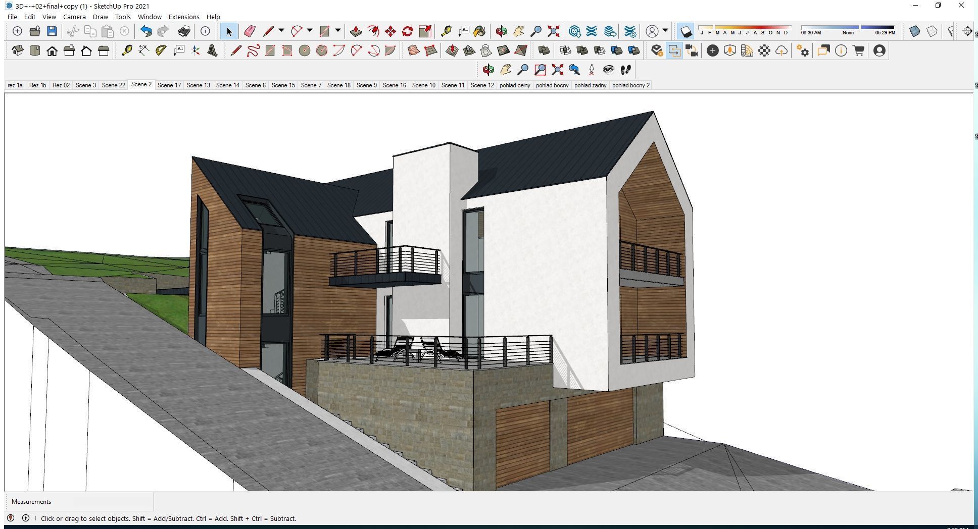Switch to Scene 17 tab
The width and height of the screenshot is (978, 529).
[169, 85]
